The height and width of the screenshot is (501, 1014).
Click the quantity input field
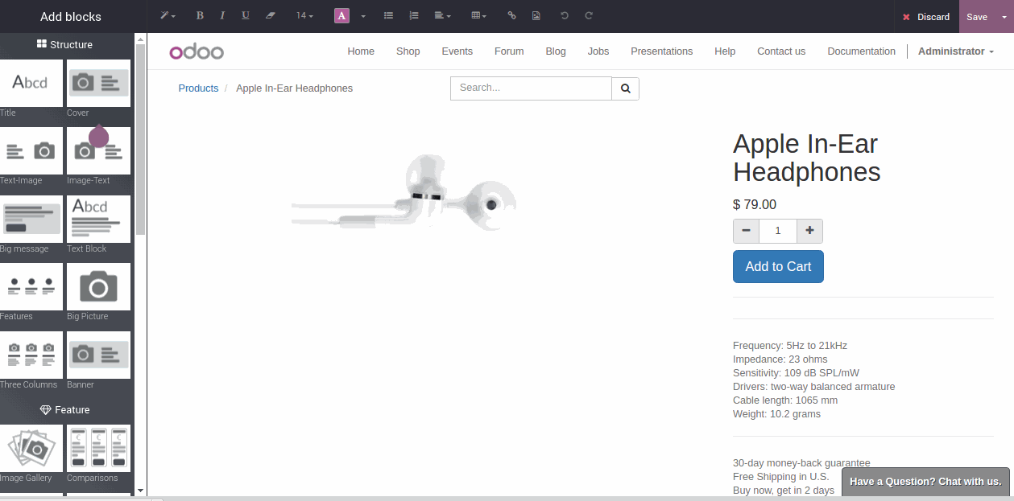pos(778,231)
